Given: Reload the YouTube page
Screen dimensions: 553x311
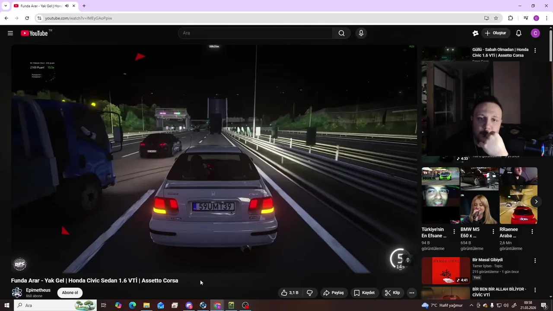Looking at the screenshot, I should coord(27,18).
